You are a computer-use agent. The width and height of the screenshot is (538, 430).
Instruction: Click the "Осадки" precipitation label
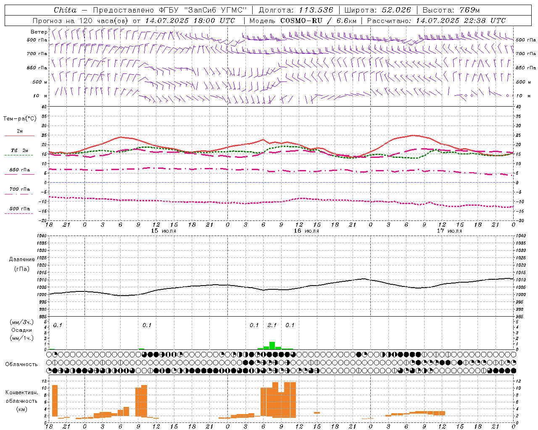[x=21, y=330]
